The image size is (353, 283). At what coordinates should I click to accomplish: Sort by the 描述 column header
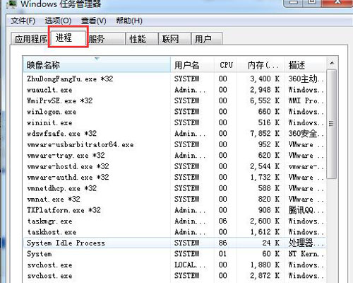coord(305,64)
